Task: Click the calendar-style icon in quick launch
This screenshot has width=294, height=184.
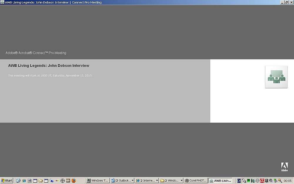Action: pyautogui.click(x=29, y=181)
